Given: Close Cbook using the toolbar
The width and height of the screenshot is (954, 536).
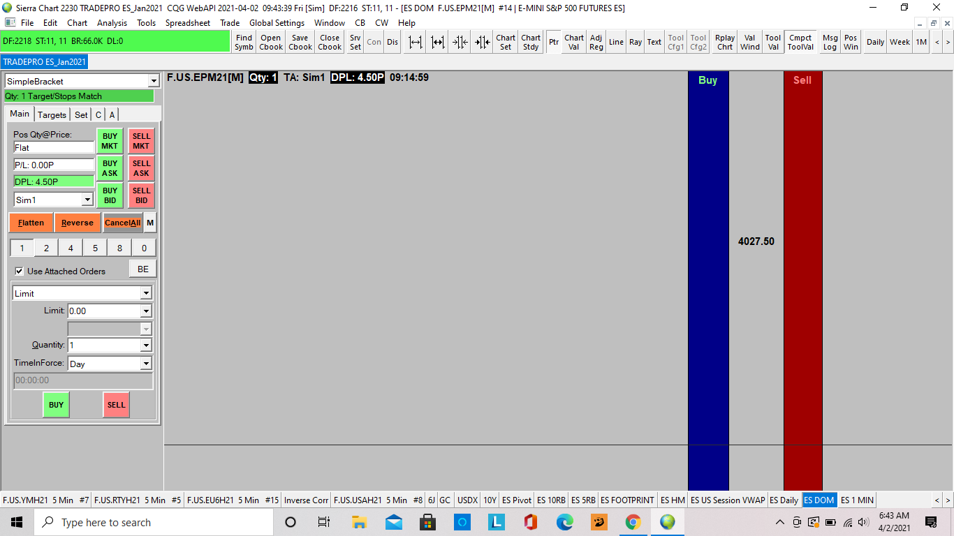Looking at the screenshot, I should click(330, 42).
